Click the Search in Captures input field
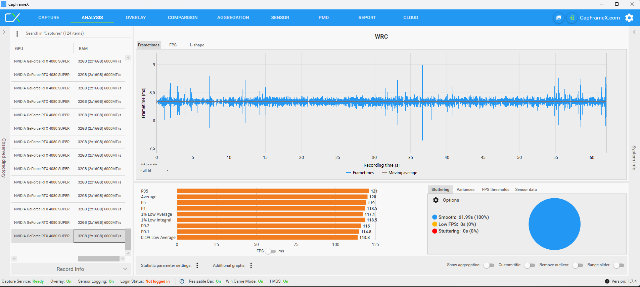Image resolution: width=640 pixels, height=287 pixels. tap(77, 33)
